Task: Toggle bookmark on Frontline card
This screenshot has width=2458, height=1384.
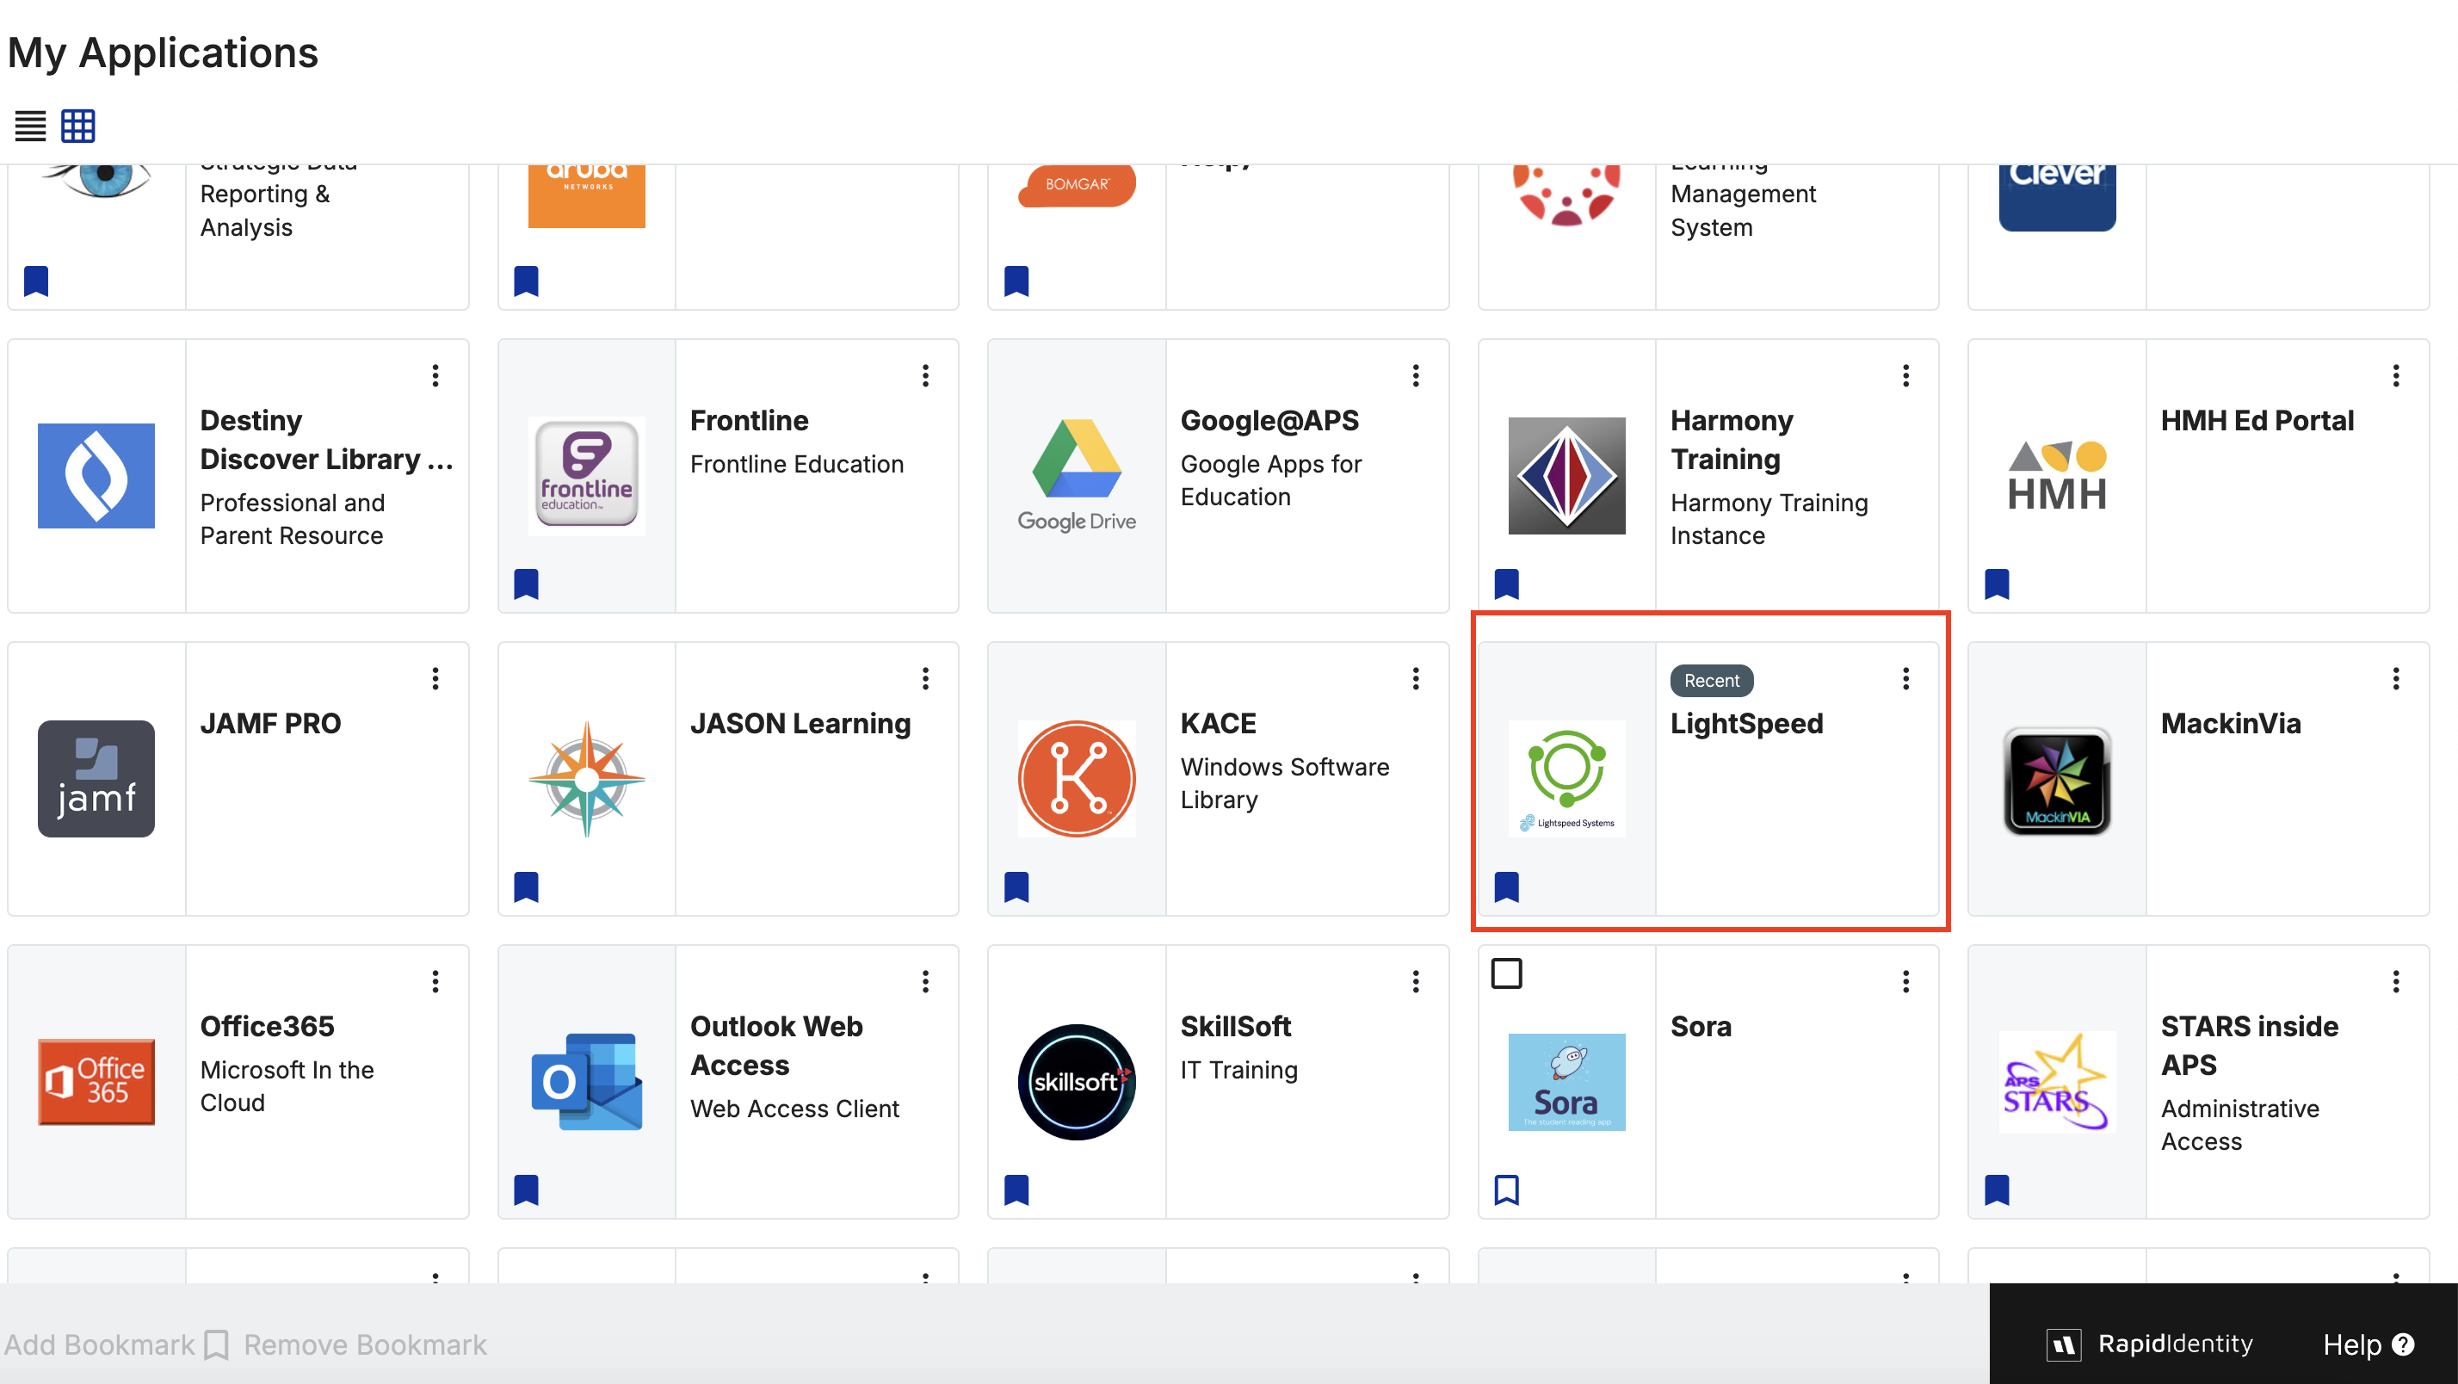Action: 526,584
